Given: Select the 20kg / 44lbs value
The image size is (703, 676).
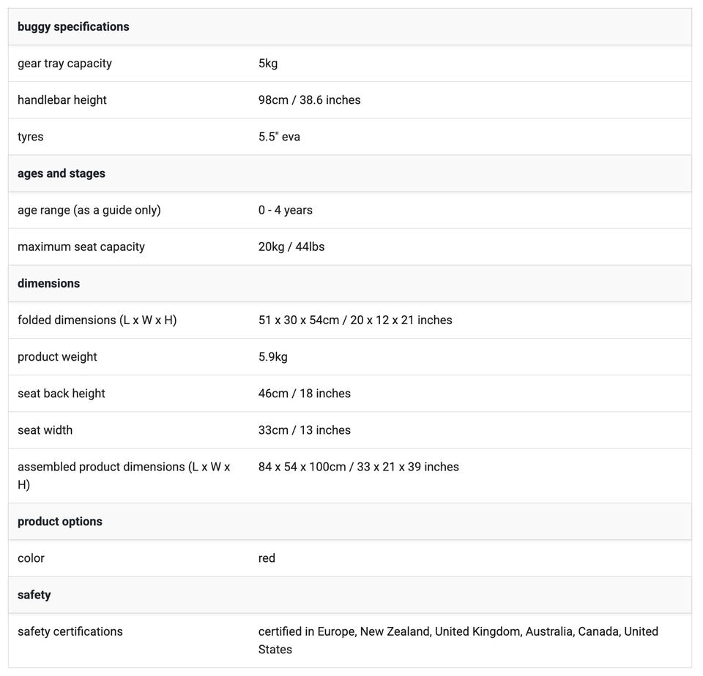Looking at the screenshot, I should tap(291, 247).
